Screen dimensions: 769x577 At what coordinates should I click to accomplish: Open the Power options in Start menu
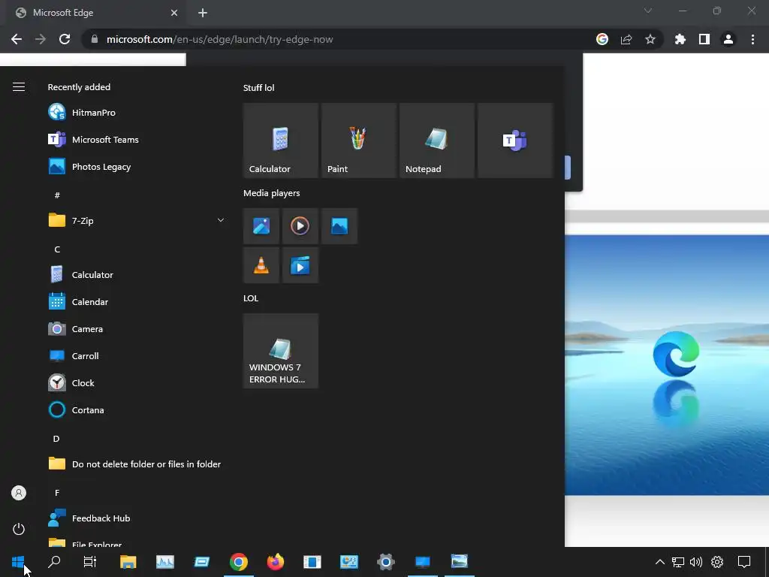(x=19, y=529)
